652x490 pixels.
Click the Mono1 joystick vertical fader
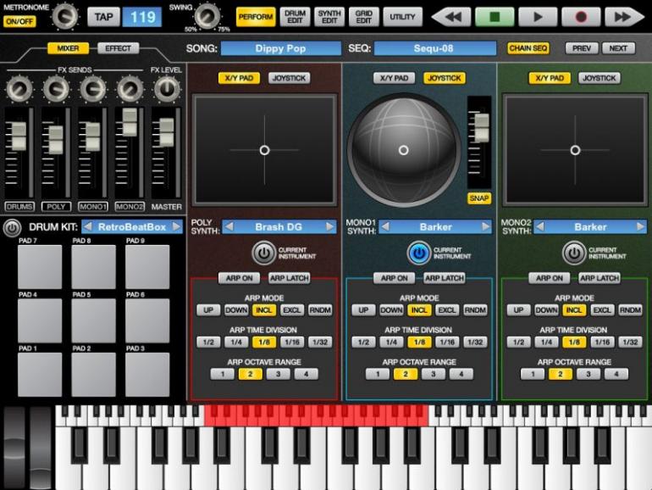point(482,128)
